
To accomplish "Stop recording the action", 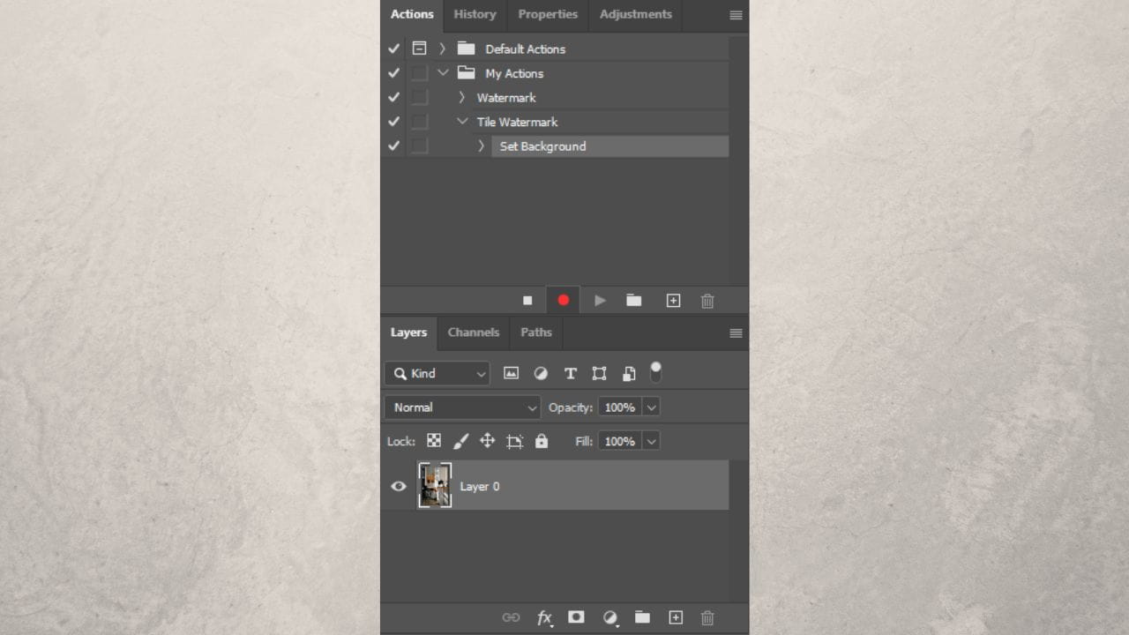I will click(x=527, y=301).
